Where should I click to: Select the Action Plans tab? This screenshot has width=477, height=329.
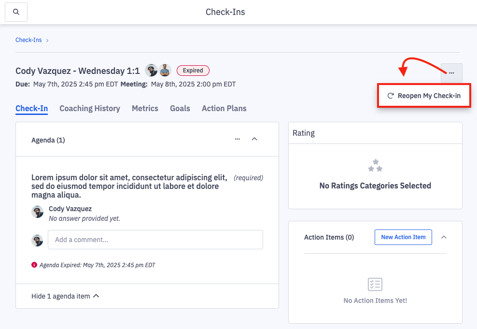pos(224,108)
